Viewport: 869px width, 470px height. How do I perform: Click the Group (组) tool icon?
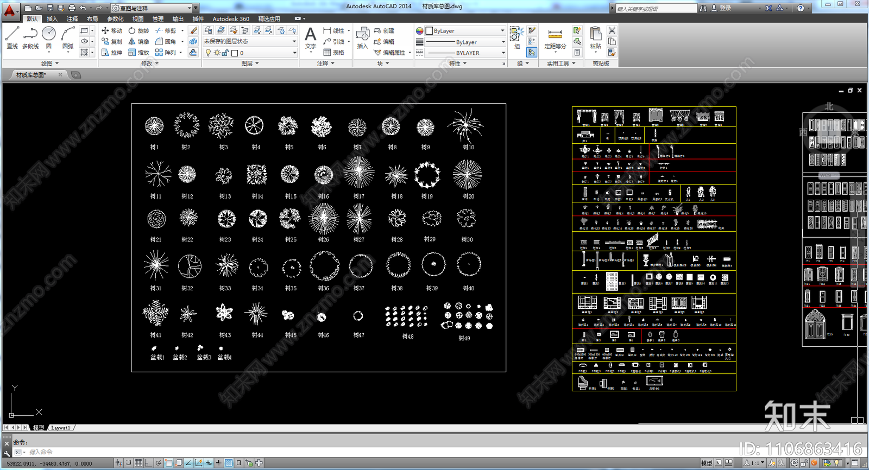(x=517, y=37)
